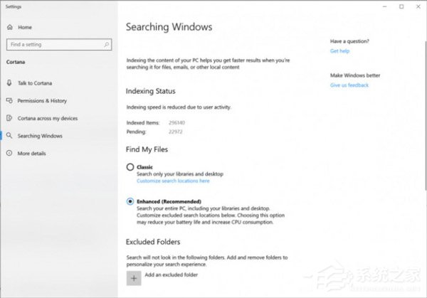This screenshot has width=427, height=298.
Task: Click the magnifier icon beside Searching Windows
Action: tap(9, 136)
